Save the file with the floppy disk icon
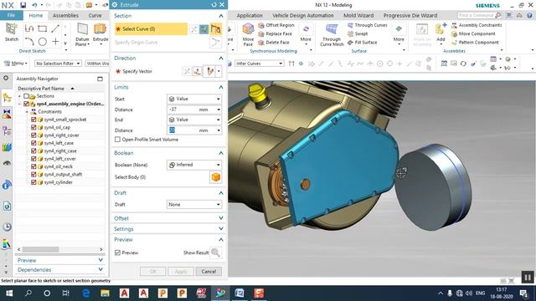Viewport: 536px width, 301px height. coord(23,5)
